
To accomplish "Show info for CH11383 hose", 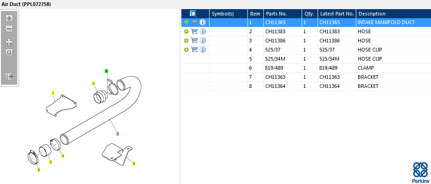I will [203, 31].
